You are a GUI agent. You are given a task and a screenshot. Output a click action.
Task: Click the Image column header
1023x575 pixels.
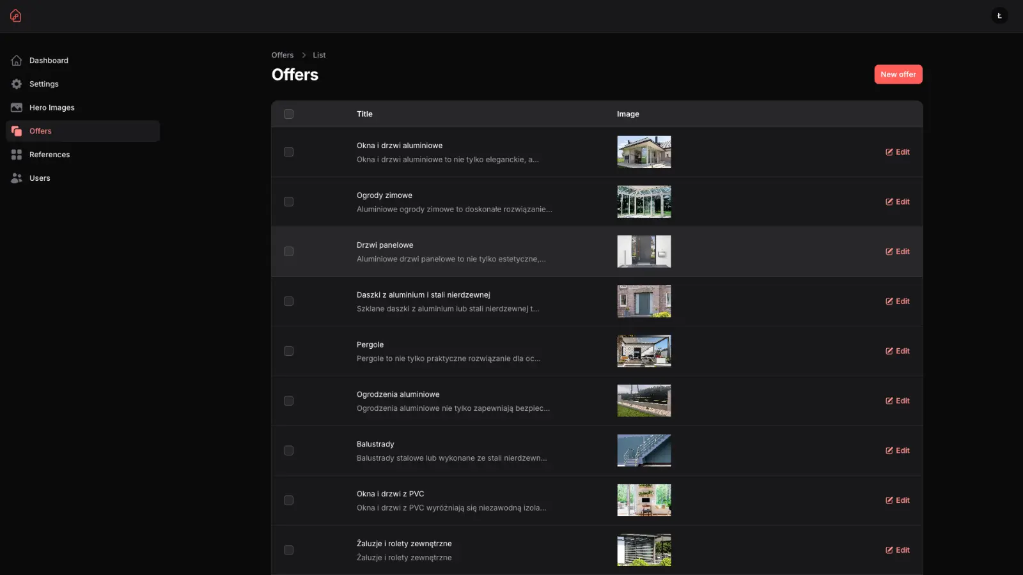point(628,114)
